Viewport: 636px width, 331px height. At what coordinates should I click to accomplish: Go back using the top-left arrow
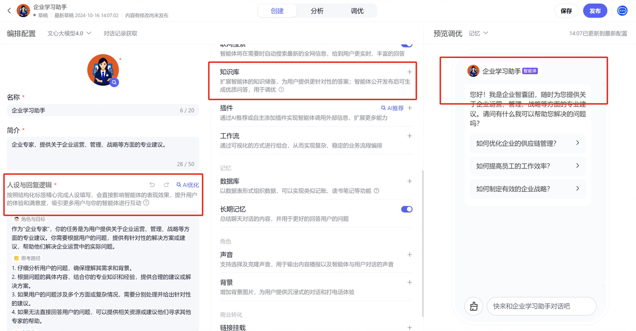point(9,11)
